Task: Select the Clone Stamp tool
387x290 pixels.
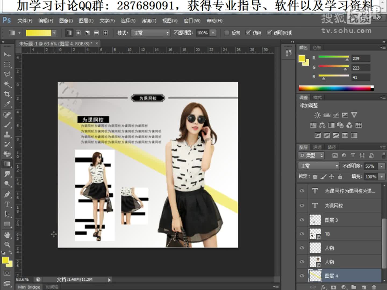Action: click(x=7, y=135)
